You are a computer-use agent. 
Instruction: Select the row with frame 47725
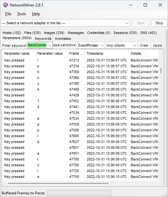[80, 171]
